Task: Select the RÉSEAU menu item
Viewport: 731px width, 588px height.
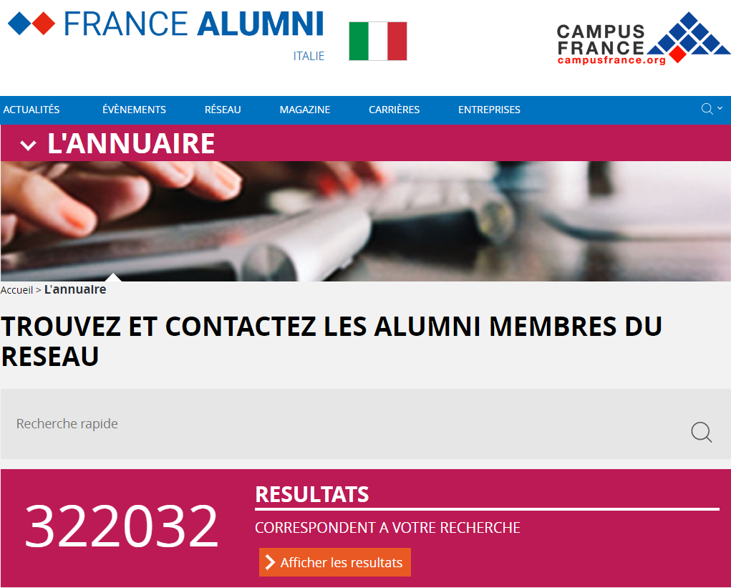Action: coord(223,110)
